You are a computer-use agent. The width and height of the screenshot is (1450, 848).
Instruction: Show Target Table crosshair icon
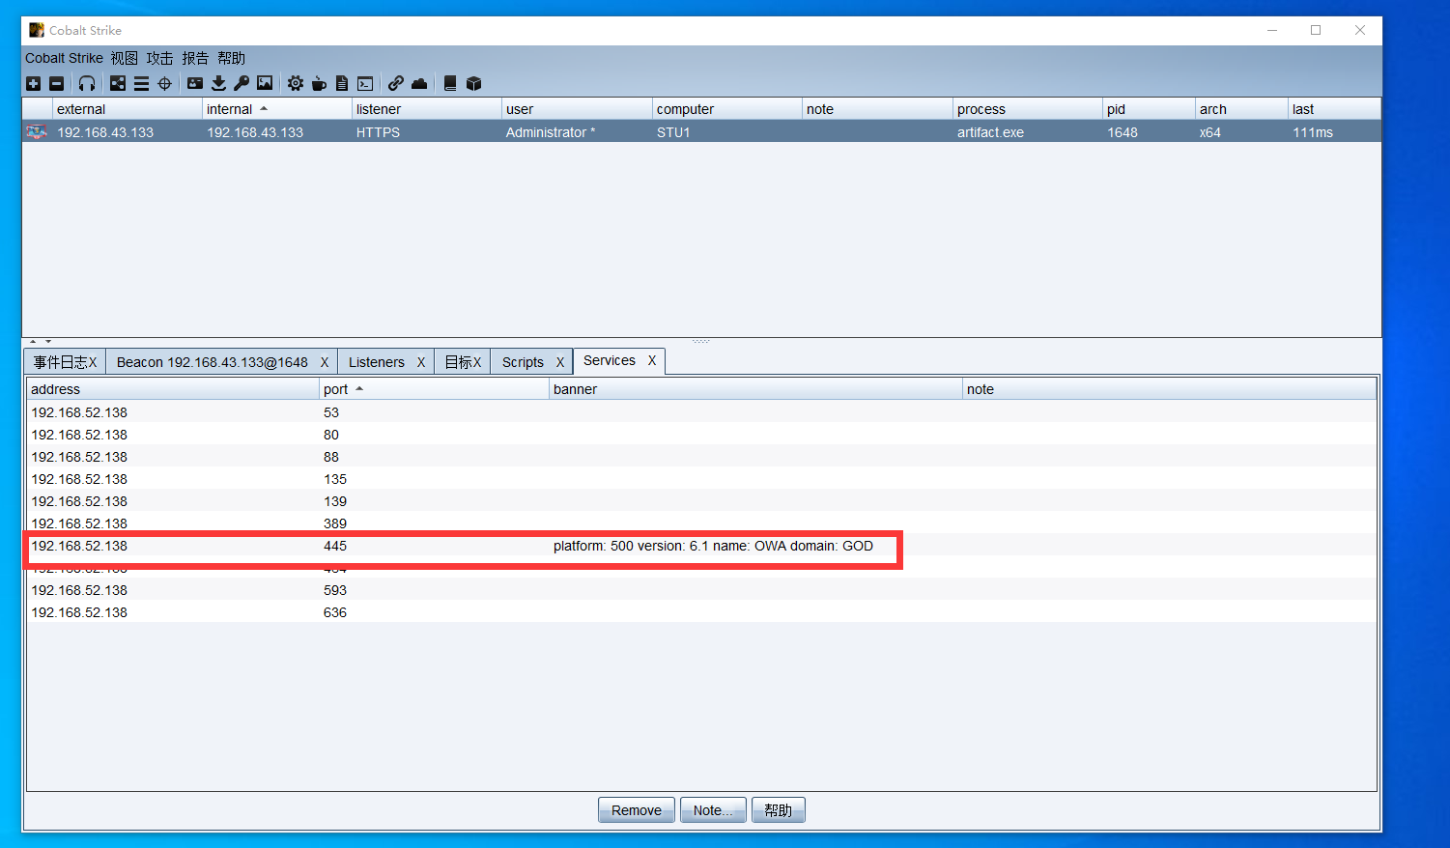coord(164,83)
